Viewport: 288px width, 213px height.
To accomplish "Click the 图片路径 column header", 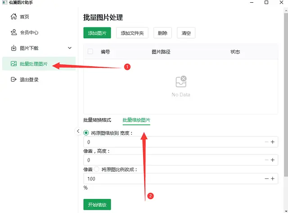I will [x=161, y=52].
